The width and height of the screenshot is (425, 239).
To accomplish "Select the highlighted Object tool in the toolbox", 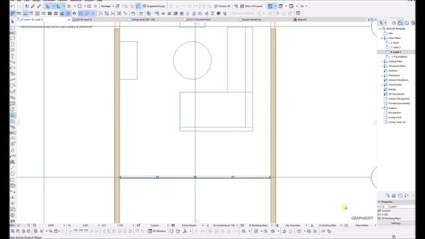I will tap(13, 116).
